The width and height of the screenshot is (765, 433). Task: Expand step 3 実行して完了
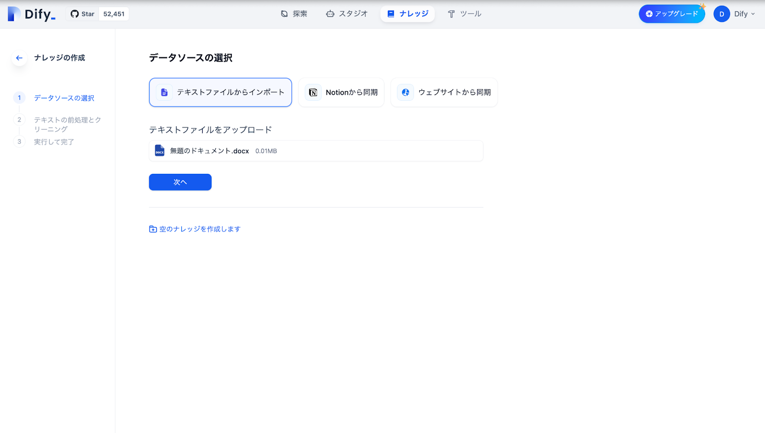point(54,142)
